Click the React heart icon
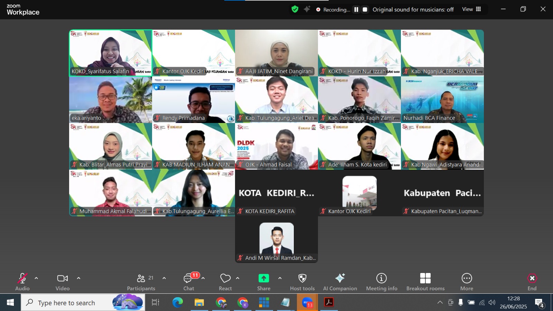Image resolution: width=553 pixels, height=311 pixels. click(225, 282)
